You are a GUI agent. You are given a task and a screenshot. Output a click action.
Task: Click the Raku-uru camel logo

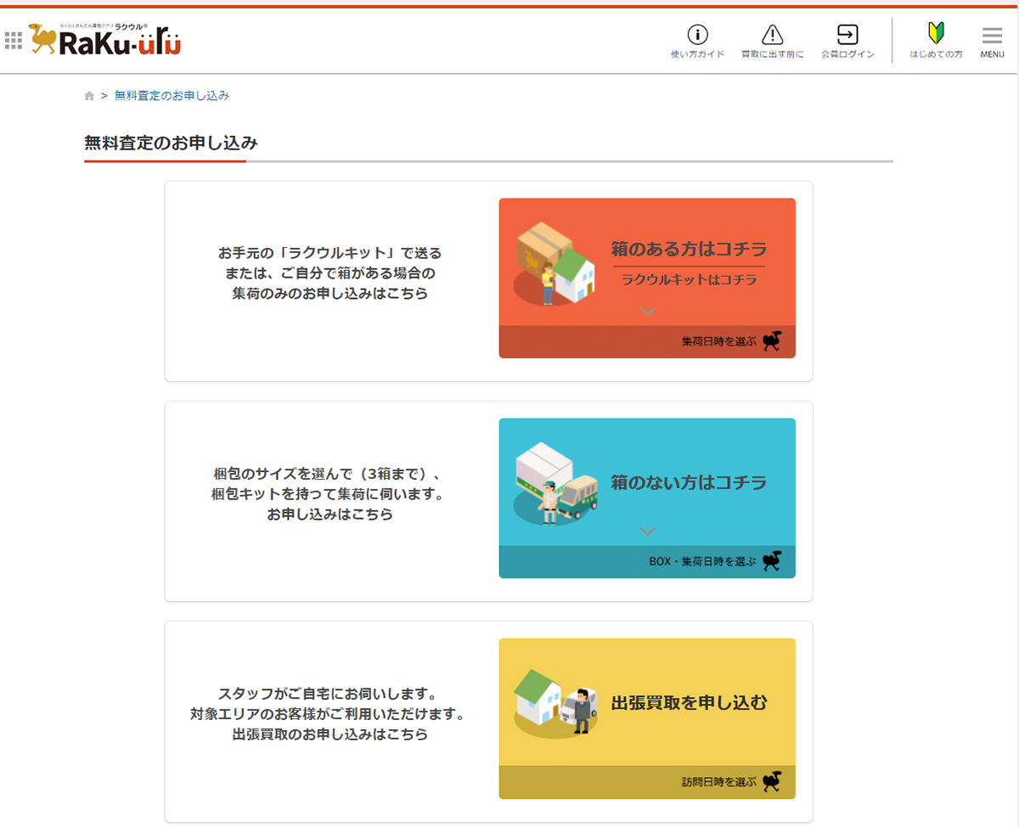[105, 40]
